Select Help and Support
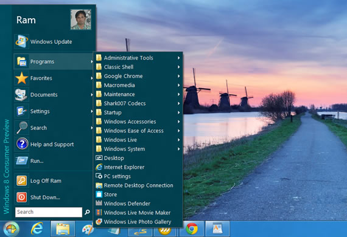347x237 pixels. (54, 144)
